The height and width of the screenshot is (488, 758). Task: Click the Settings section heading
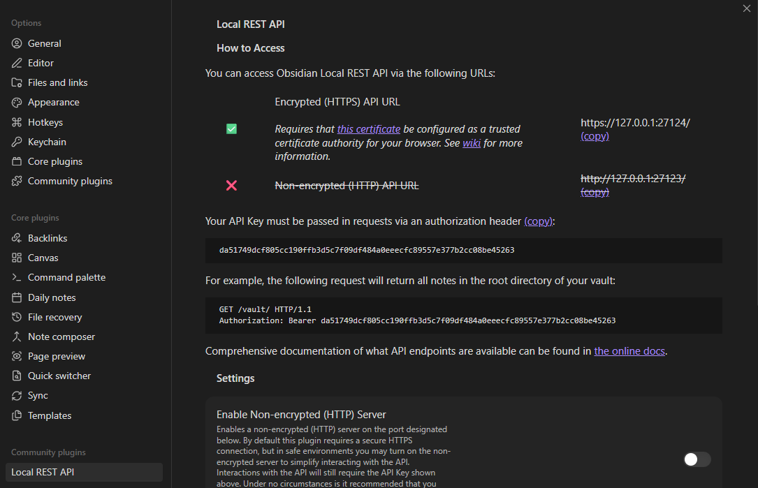(x=235, y=378)
